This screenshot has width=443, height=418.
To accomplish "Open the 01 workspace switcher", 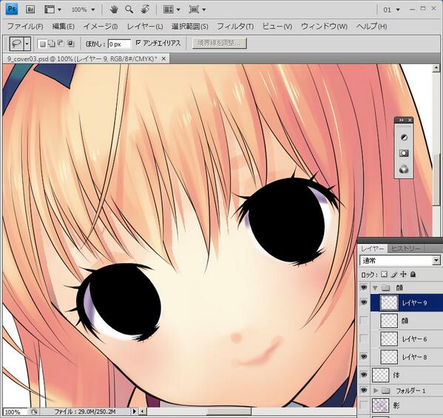I will pos(391,10).
